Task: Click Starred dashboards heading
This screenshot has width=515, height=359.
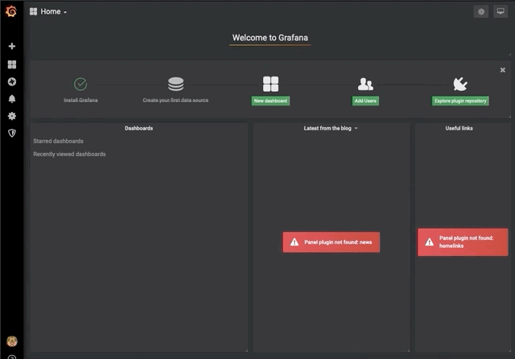Action: coord(58,141)
